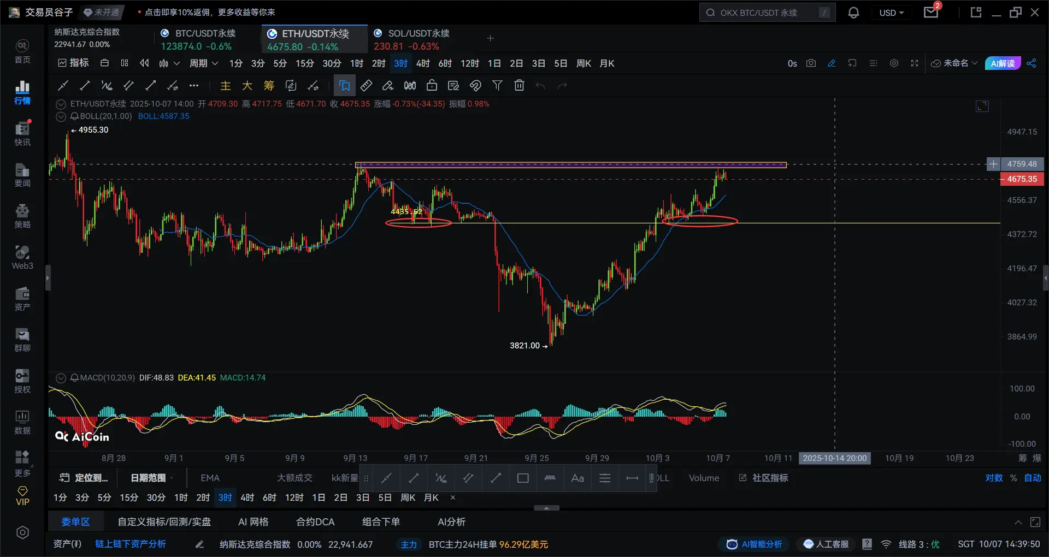Select the trend line drawing tool
Screen dimensions: 1049x557
point(85,85)
